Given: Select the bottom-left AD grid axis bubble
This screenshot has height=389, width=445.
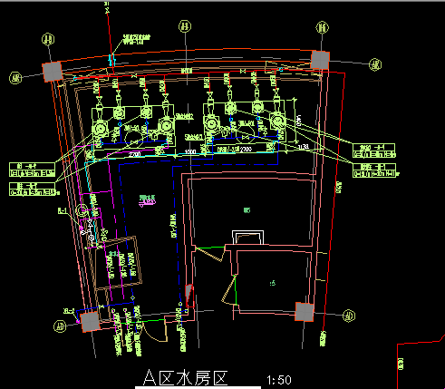Looking at the screenshot, I should [x=60, y=326].
